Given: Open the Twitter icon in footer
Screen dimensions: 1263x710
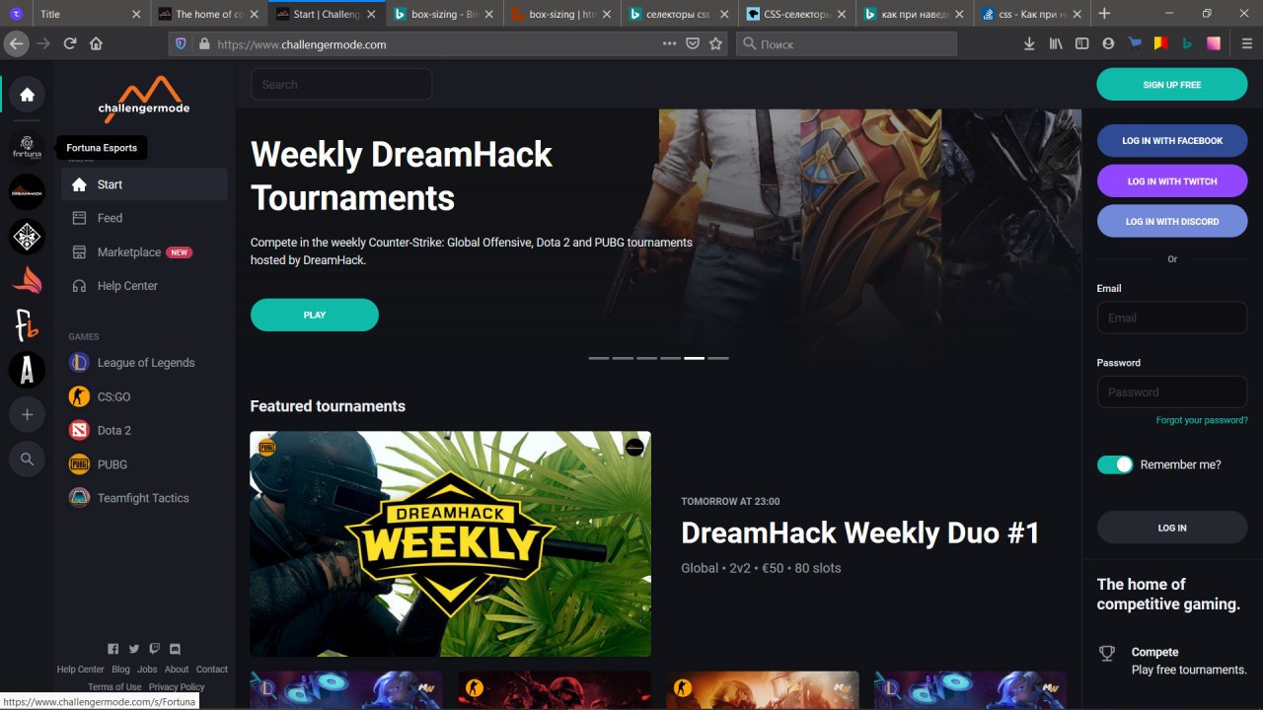Looking at the screenshot, I should (134, 649).
